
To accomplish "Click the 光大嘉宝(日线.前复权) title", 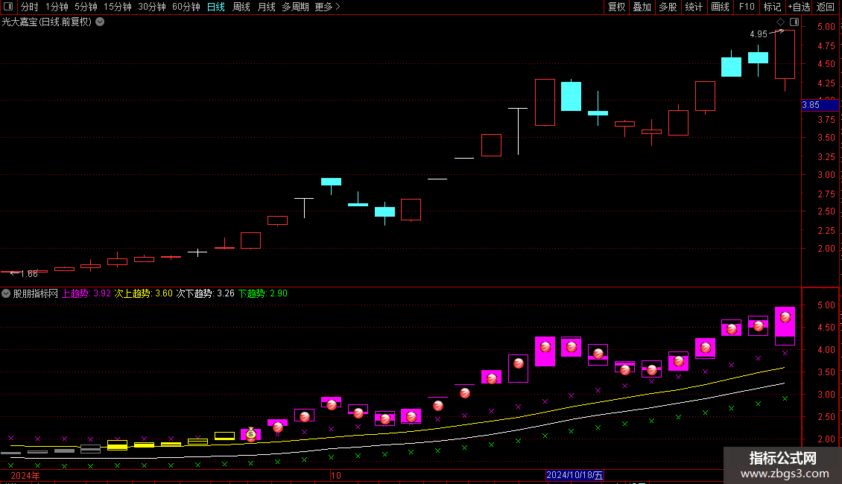I will pos(47,22).
